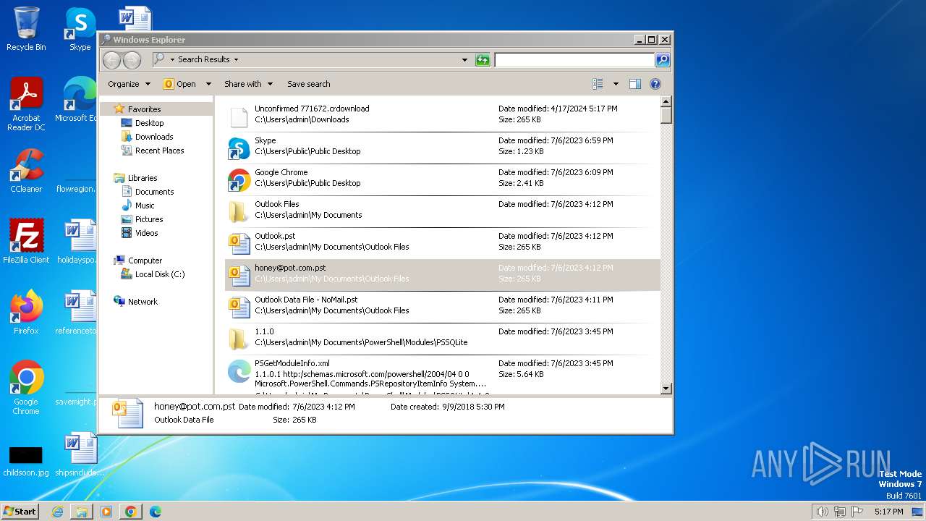
Task: Open the dropdown arrow next to Open
Action: pos(208,84)
